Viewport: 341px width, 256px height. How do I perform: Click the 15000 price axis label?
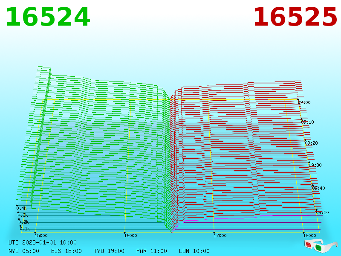pyautogui.click(x=41, y=236)
